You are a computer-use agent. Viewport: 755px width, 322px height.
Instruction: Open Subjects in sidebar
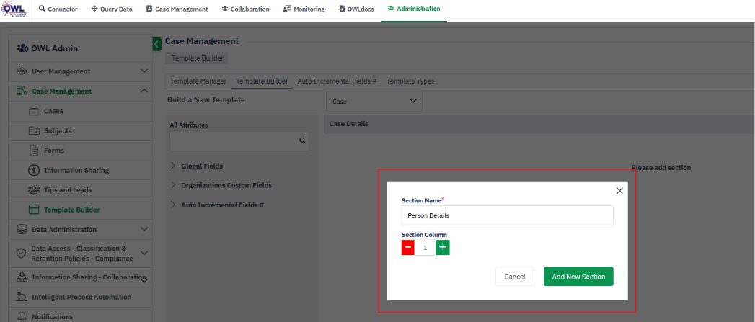[x=58, y=130]
